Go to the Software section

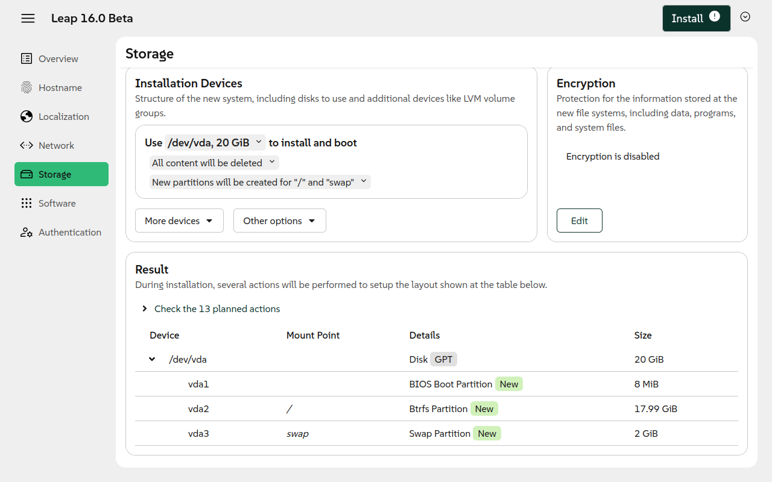[x=62, y=203]
